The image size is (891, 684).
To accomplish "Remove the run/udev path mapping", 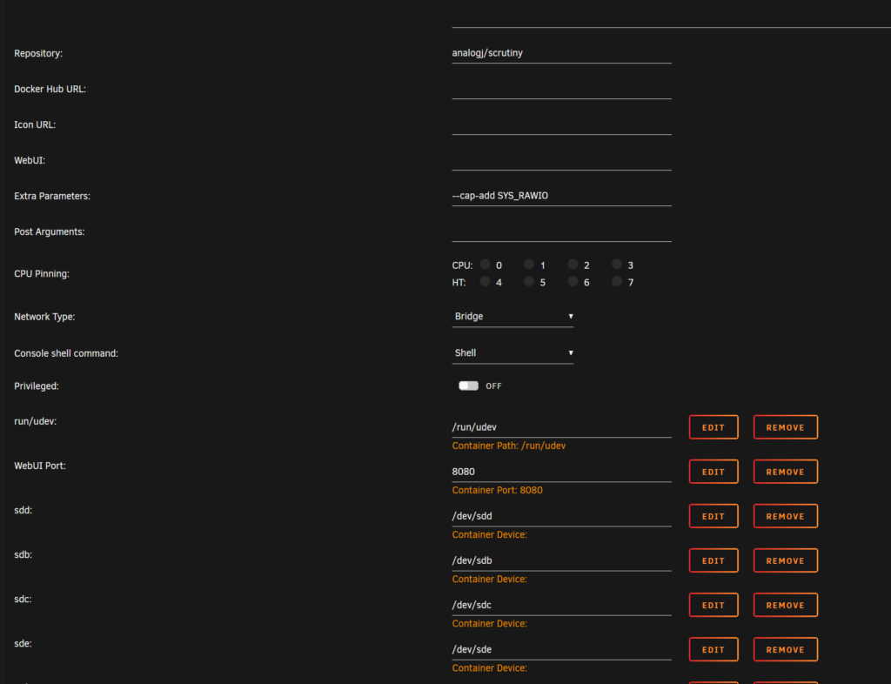I will (786, 427).
